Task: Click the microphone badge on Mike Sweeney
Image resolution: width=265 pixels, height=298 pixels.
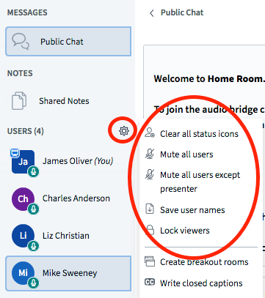Action: click(x=33, y=283)
